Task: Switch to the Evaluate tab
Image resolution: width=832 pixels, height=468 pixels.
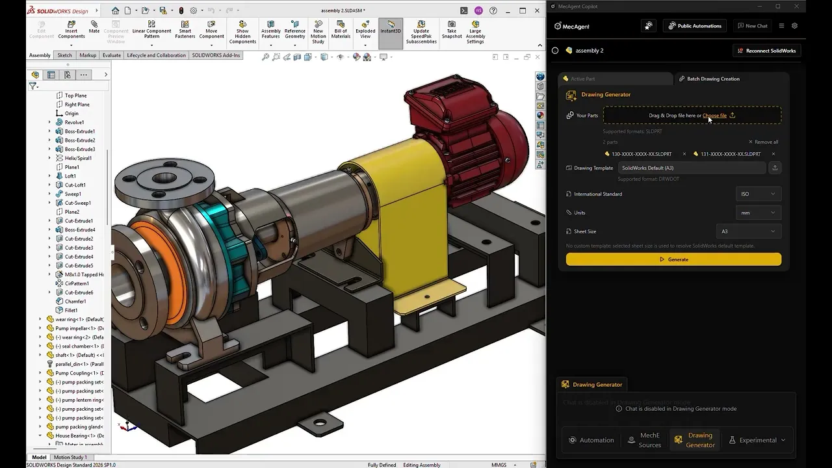Action: coord(112,55)
